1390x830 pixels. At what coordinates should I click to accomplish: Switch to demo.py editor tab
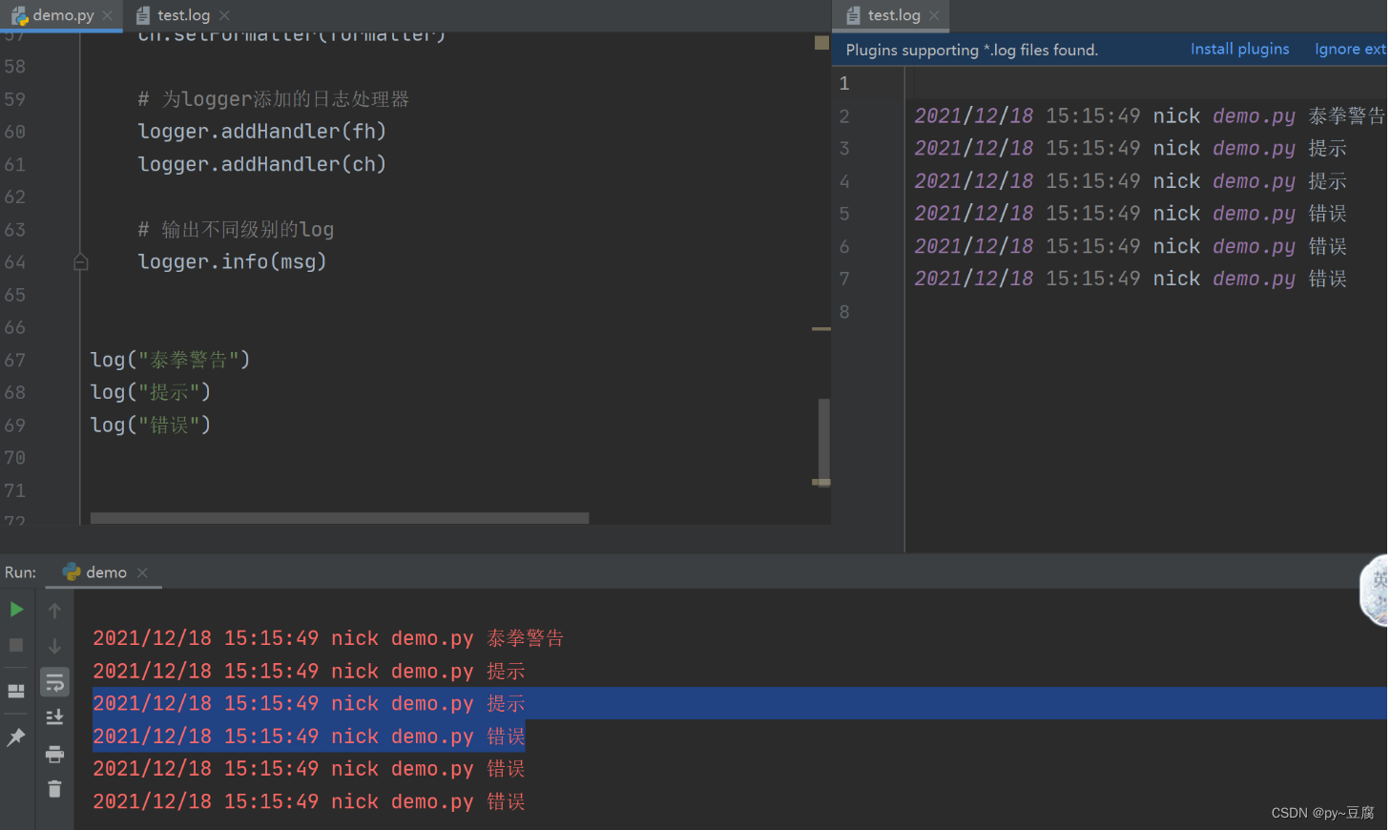[63, 15]
